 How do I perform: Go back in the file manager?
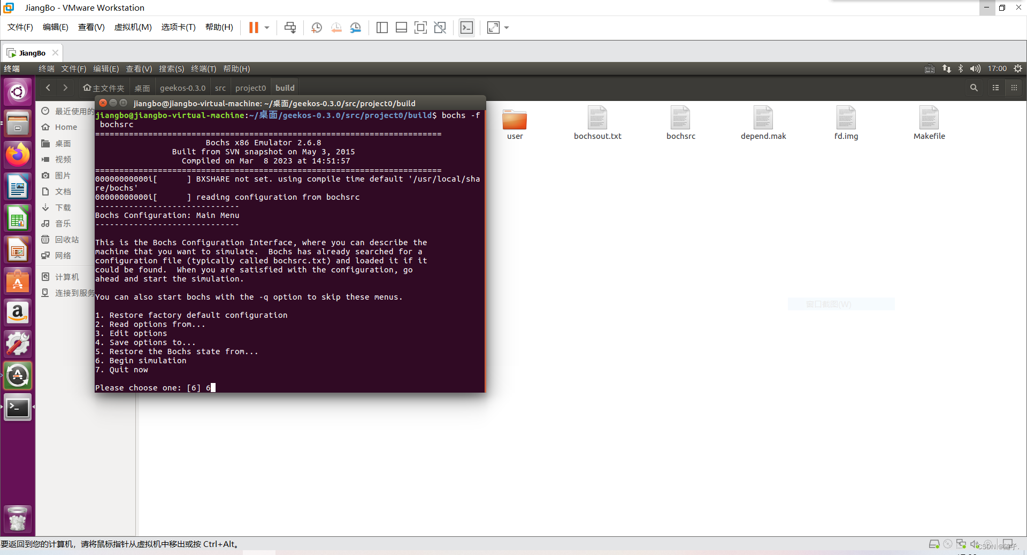(x=48, y=87)
